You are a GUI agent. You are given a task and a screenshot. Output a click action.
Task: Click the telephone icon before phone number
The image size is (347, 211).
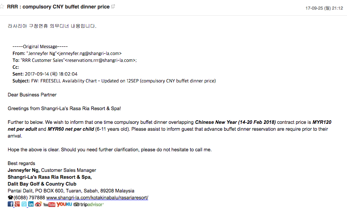tap(11, 198)
